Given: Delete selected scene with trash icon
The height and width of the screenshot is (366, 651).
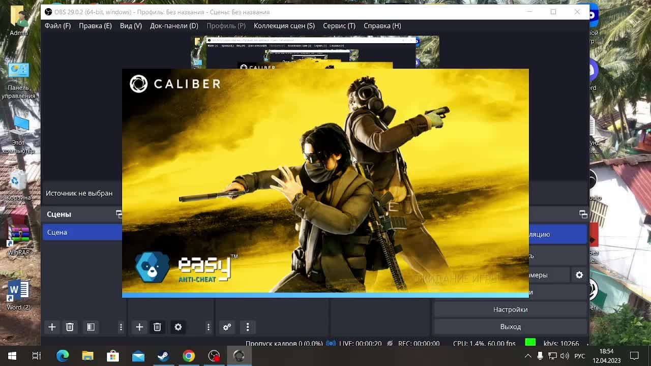Looking at the screenshot, I should pyautogui.click(x=70, y=327).
